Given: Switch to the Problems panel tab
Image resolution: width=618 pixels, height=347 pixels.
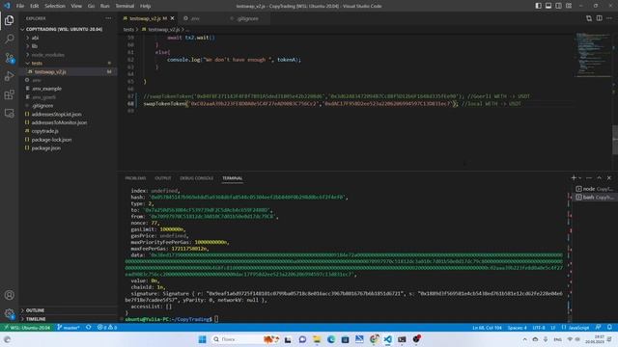Looking at the screenshot, I should coord(135,178).
